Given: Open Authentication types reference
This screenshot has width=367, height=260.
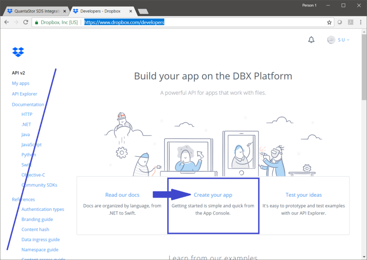Looking at the screenshot, I should (43, 209).
